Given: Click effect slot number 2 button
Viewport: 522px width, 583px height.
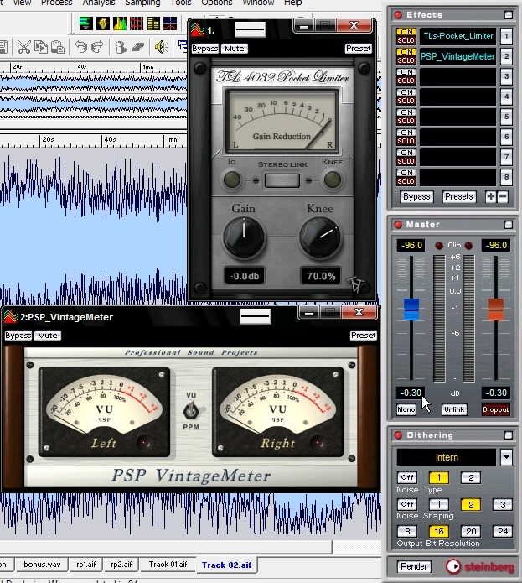Looking at the screenshot, I should [x=506, y=56].
